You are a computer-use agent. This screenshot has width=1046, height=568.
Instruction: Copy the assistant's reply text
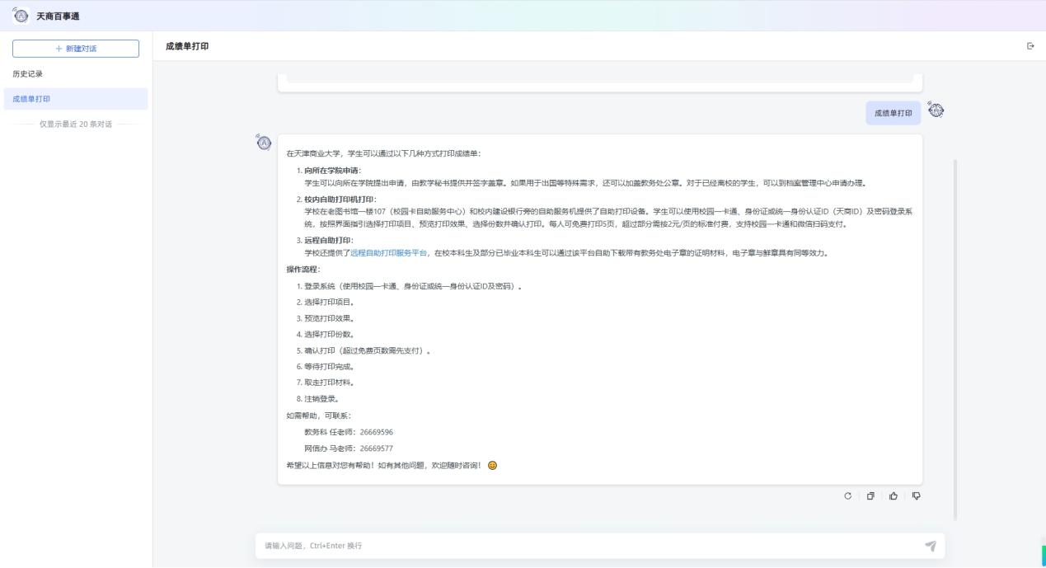pos(870,495)
